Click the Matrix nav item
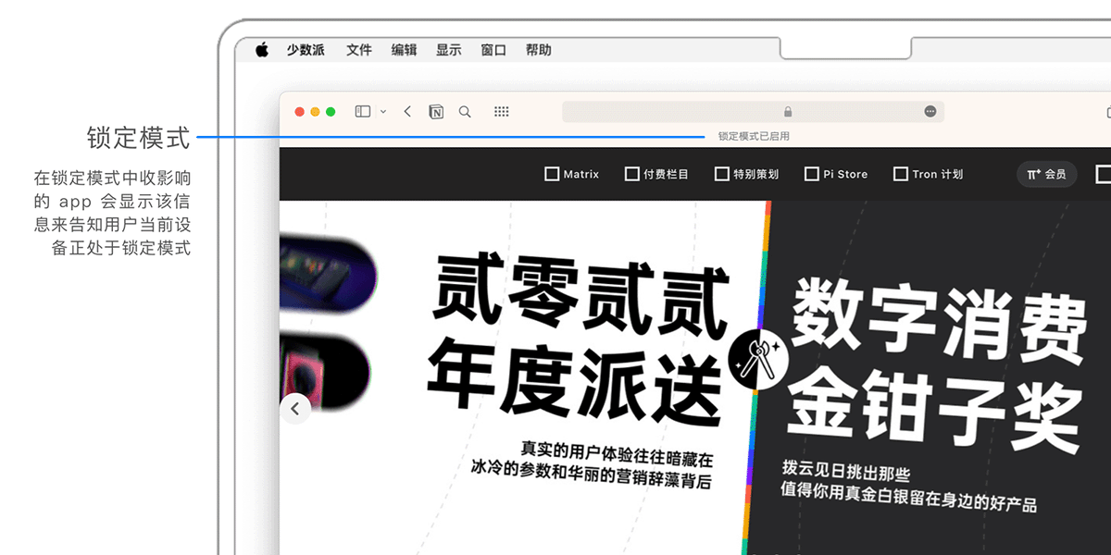Viewport: 1111px width, 555px height. (572, 174)
